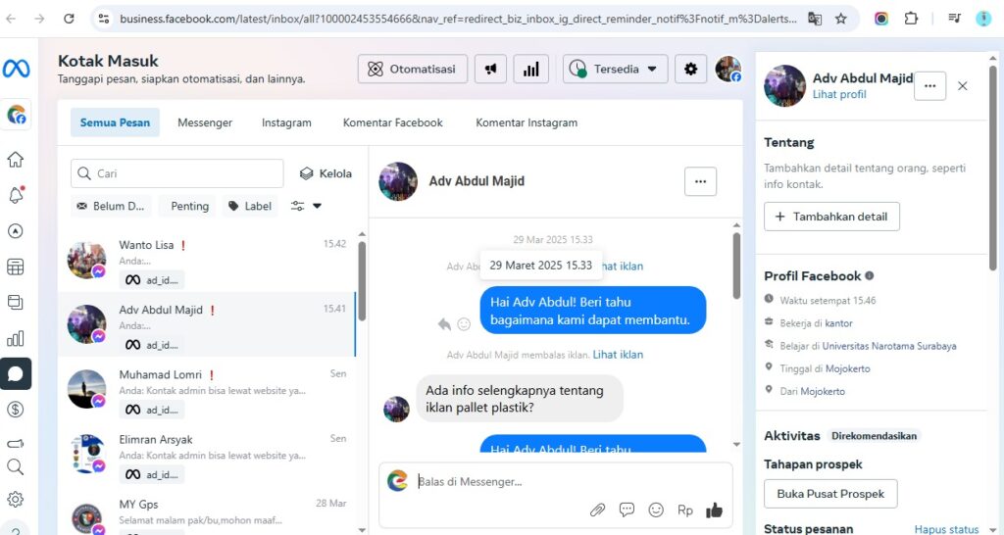The width and height of the screenshot is (1004, 535).
Task: Click the Home icon in left sidebar
Action: (16, 160)
